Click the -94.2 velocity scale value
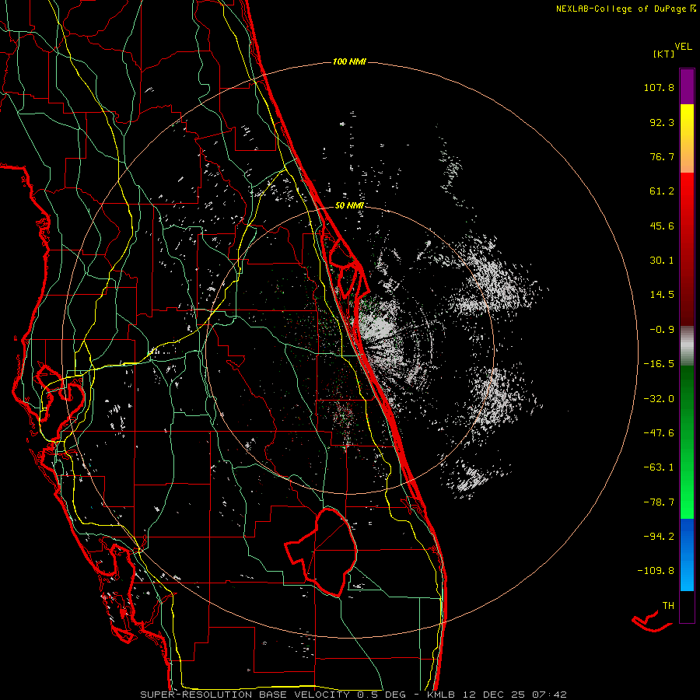 click(x=659, y=536)
